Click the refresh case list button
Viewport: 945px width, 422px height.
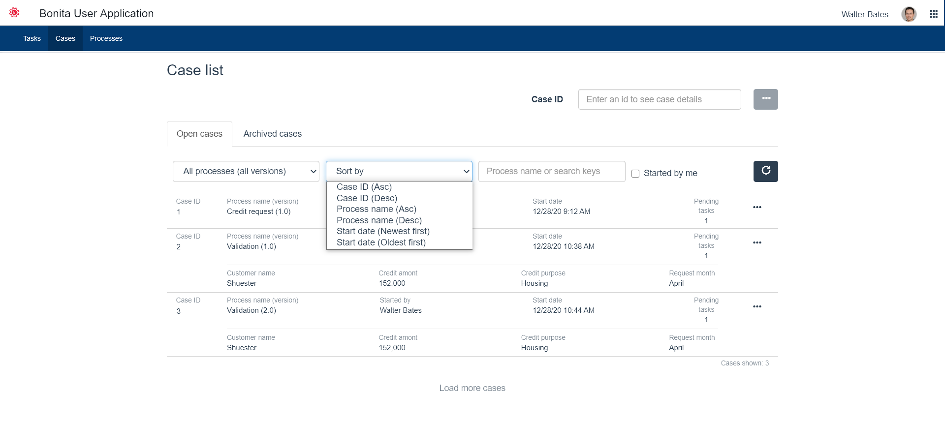coord(765,171)
